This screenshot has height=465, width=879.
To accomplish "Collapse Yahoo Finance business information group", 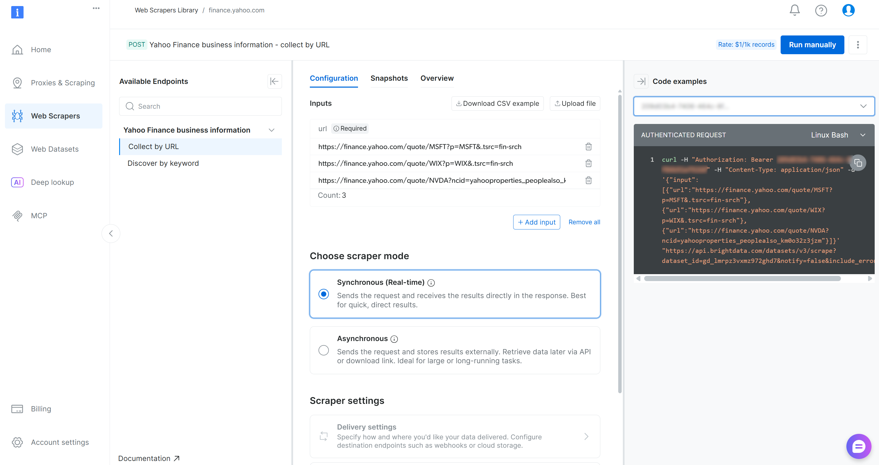I will 272,130.
